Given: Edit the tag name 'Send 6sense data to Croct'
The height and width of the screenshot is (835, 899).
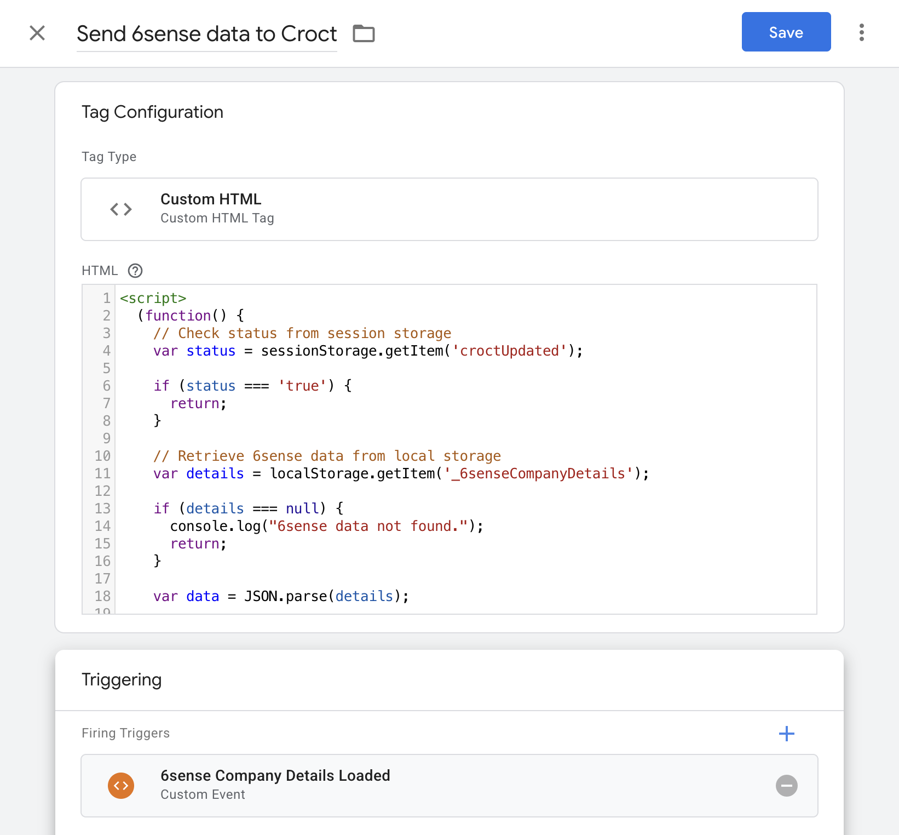Looking at the screenshot, I should tap(207, 33).
